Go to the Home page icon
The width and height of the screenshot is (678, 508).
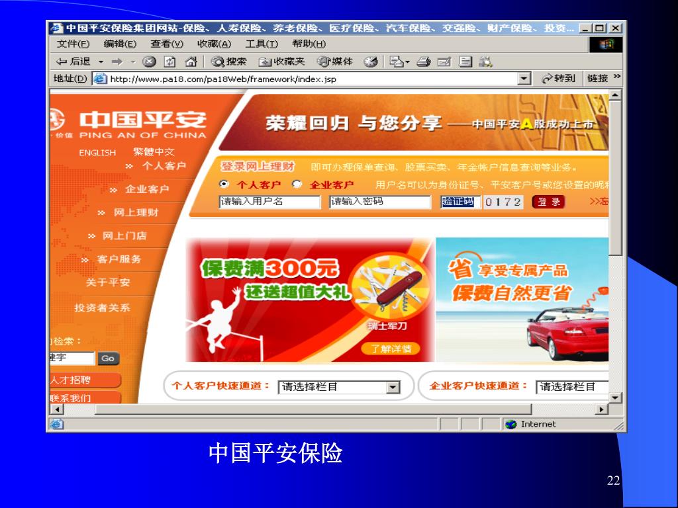pyautogui.click(x=191, y=62)
